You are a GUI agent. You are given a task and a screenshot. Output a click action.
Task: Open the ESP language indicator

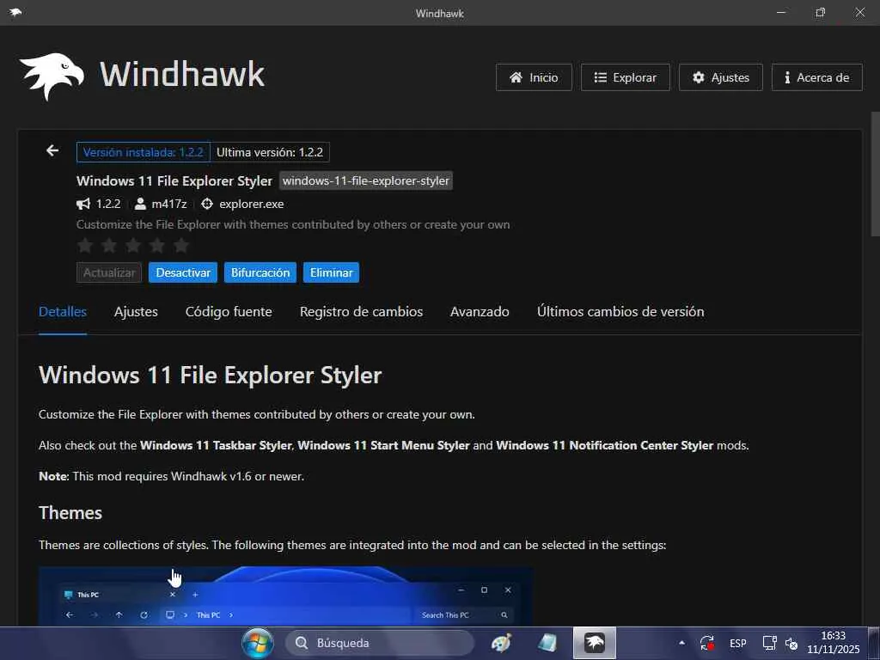738,643
